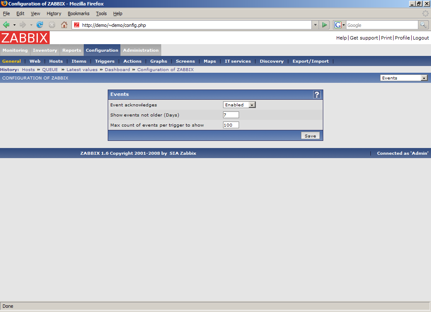Open the Tools menu

tap(101, 13)
